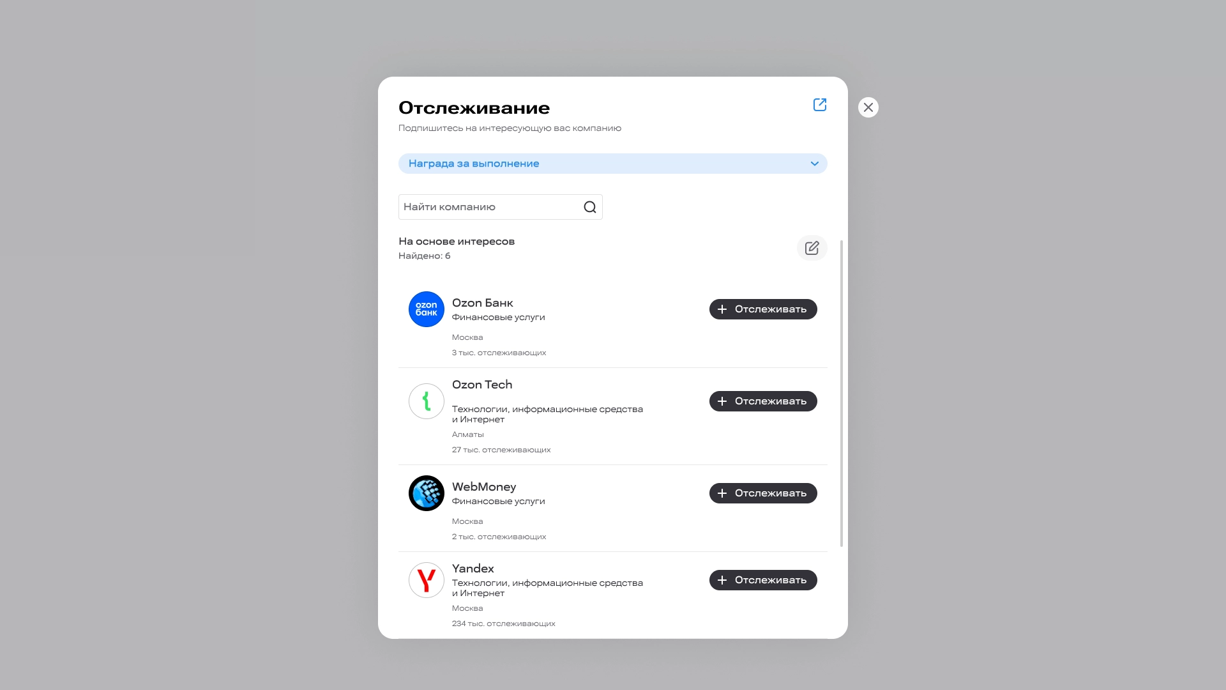Open the Ozon Tech company name link
This screenshot has width=1226, height=690.
482,385
